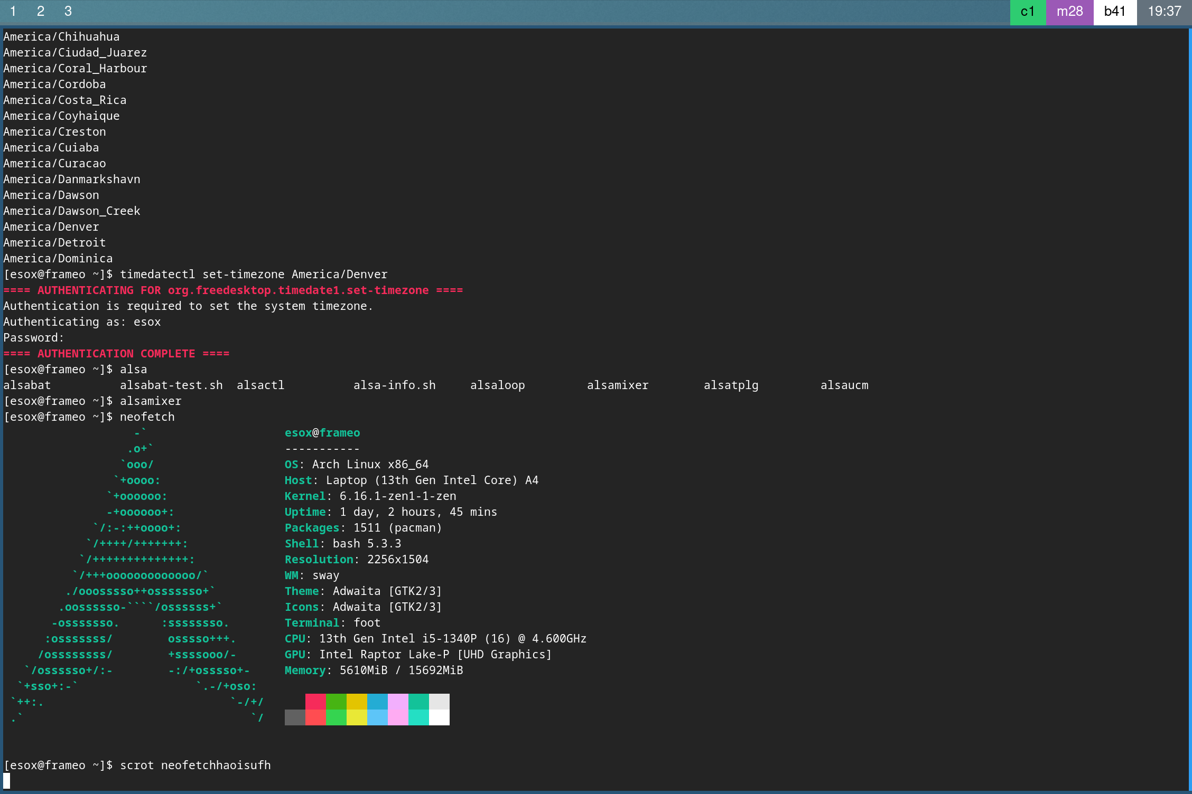The image size is (1192, 794).
Task: Click the blue color block in the top palette row
Action: tap(377, 701)
